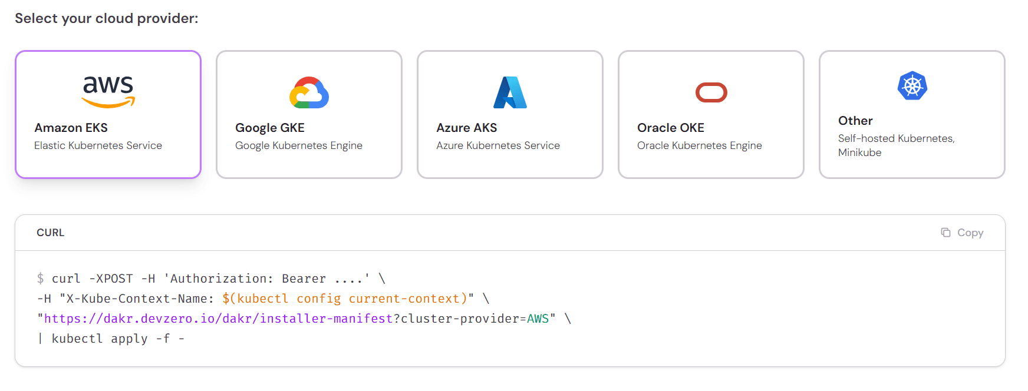The height and width of the screenshot is (391, 1028).
Task: Pick the Azure AKS title
Action: [467, 128]
